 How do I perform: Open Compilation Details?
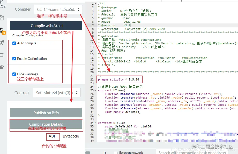pyautogui.click(x=46, y=124)
